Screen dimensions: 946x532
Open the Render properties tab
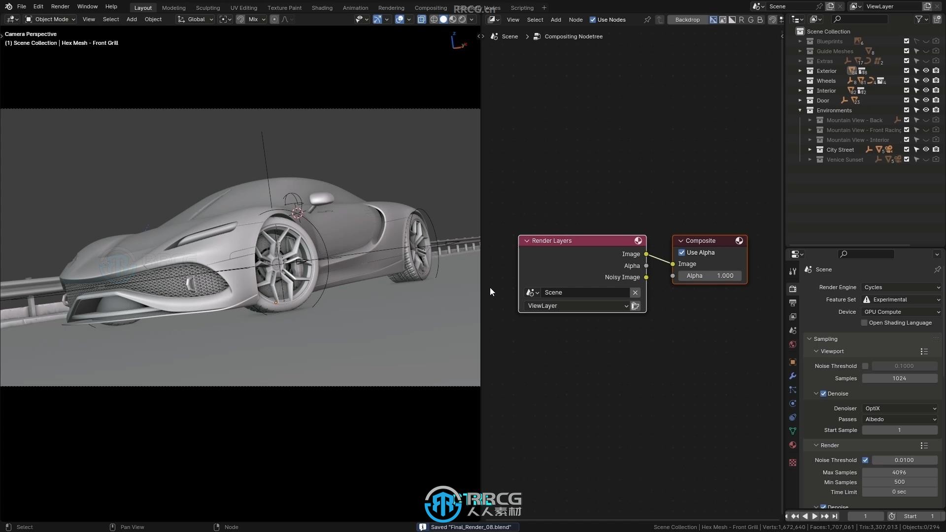pos(792,289)
